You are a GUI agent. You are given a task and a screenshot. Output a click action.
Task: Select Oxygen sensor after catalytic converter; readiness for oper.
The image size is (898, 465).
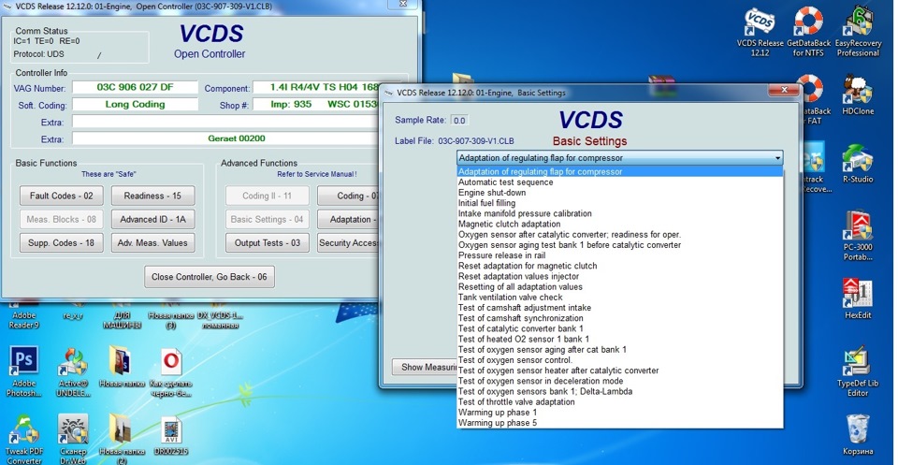tap(619, 234)
